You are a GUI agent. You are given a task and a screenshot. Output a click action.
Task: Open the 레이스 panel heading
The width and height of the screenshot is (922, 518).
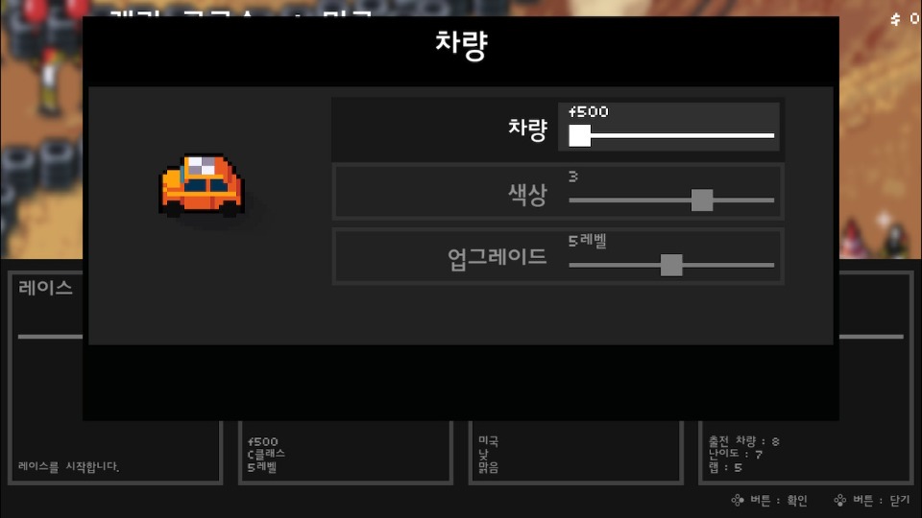[x=45, y=288]
